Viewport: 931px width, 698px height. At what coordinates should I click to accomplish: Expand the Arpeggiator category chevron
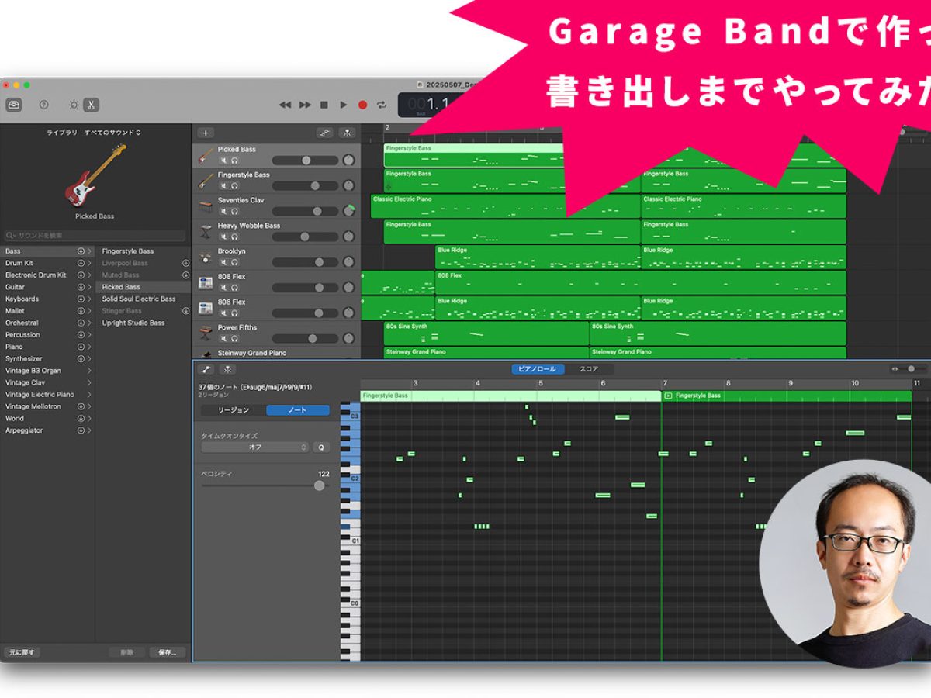coord(89,430)
